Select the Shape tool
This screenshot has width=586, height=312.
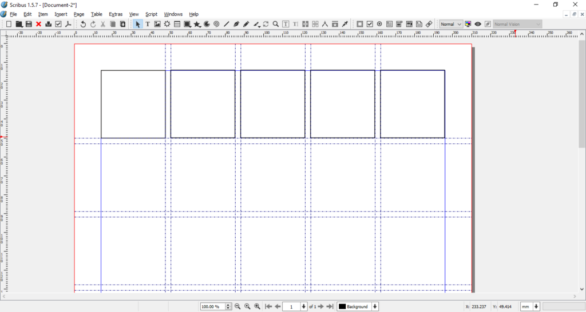(x=187, y=24)
